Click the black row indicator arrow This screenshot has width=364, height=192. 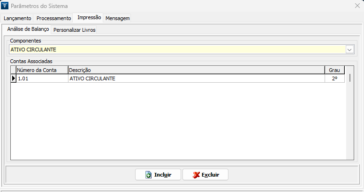13,78
